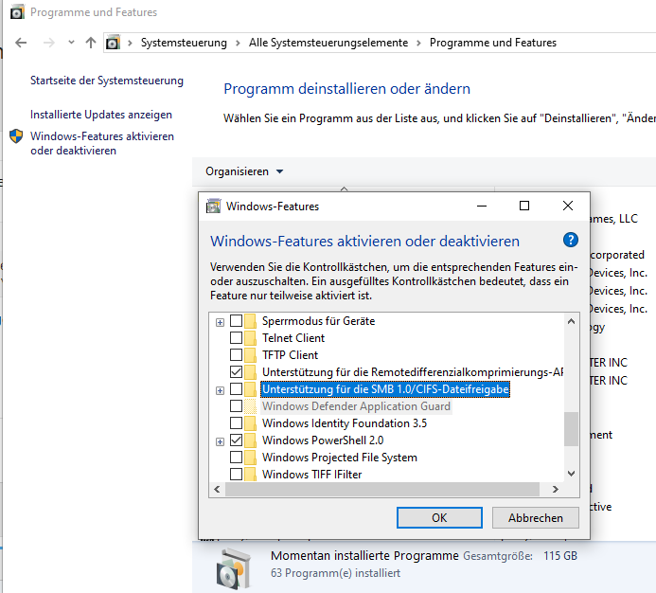This screenshot has height=593, width=656.
Task: Select the Windows TIFF IFilter item
Action: [311, 475]
